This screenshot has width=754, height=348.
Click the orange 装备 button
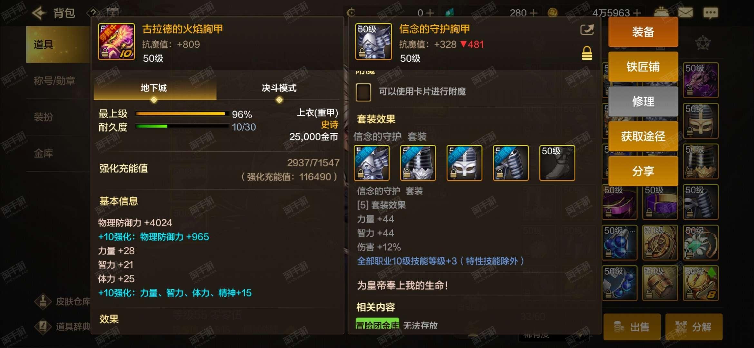tap(643, 32)
